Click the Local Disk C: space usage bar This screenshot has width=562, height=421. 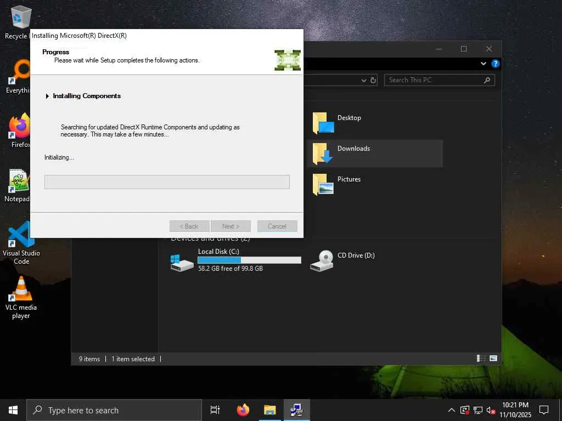(x=250, y=260)
